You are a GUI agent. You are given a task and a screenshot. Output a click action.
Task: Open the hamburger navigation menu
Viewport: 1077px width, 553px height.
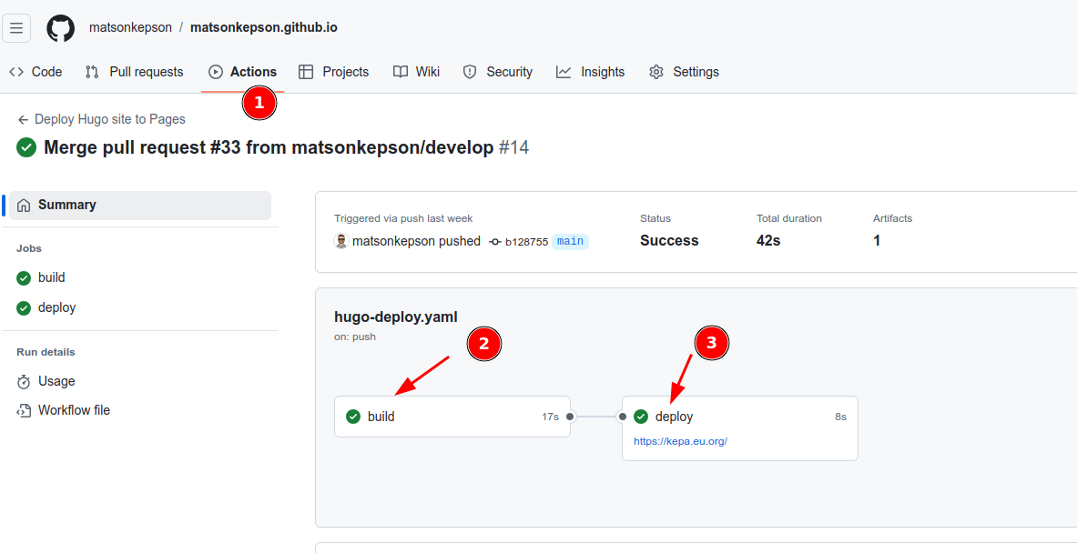pyautogui.click(x=16, y=27)
